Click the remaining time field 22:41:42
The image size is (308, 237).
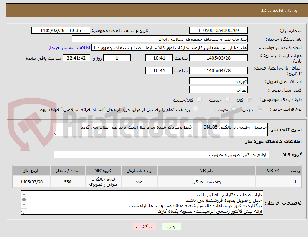(76, 58)
